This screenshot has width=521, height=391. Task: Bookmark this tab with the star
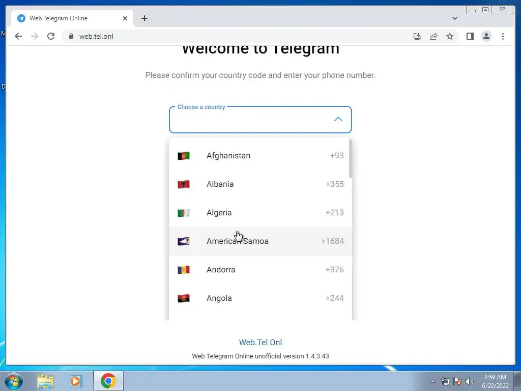[450, 36]
